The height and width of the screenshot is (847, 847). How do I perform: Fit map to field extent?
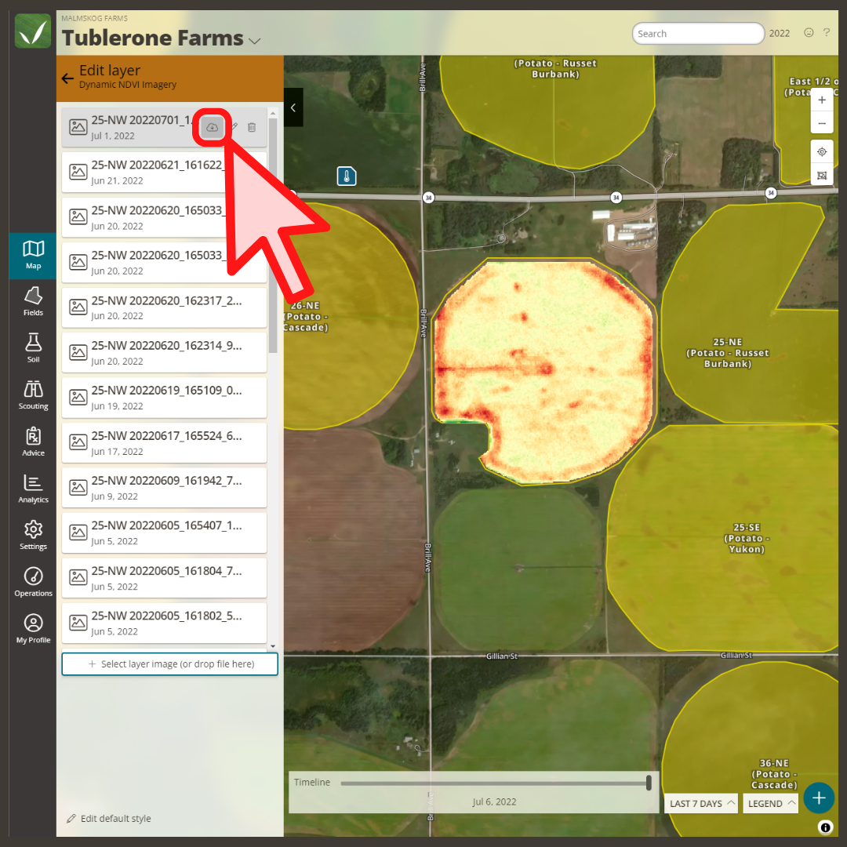pos(822,175)
